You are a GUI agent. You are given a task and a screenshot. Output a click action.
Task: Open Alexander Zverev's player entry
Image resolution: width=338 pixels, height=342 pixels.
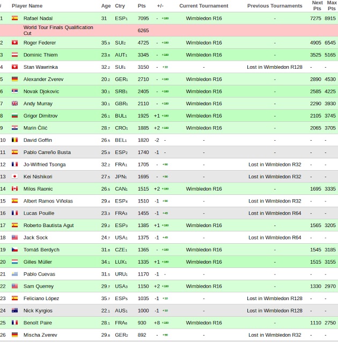43,79
